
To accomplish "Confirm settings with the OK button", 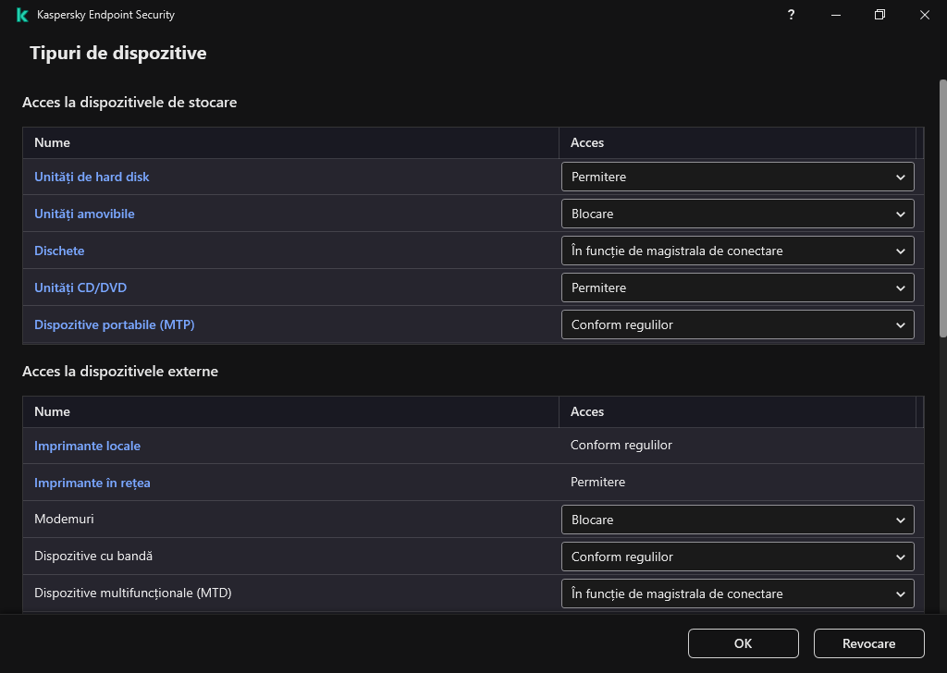I will (x=743, y=643).
